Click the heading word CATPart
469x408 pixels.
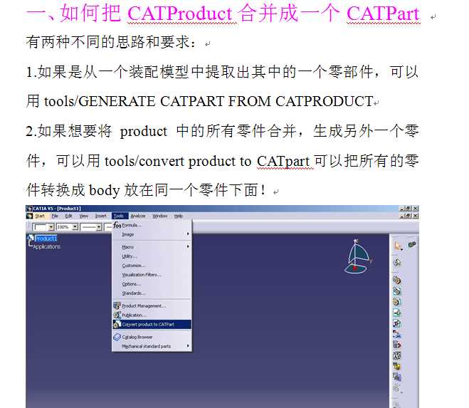point(383,14)
